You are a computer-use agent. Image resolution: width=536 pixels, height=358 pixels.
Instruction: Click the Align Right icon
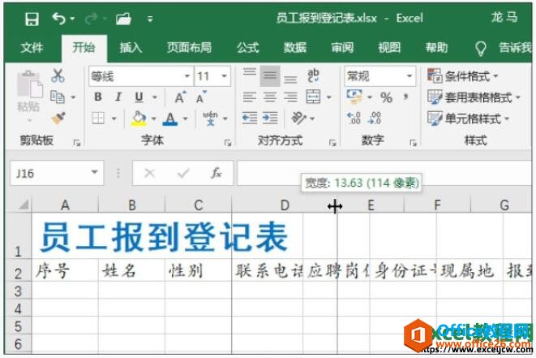290,97
